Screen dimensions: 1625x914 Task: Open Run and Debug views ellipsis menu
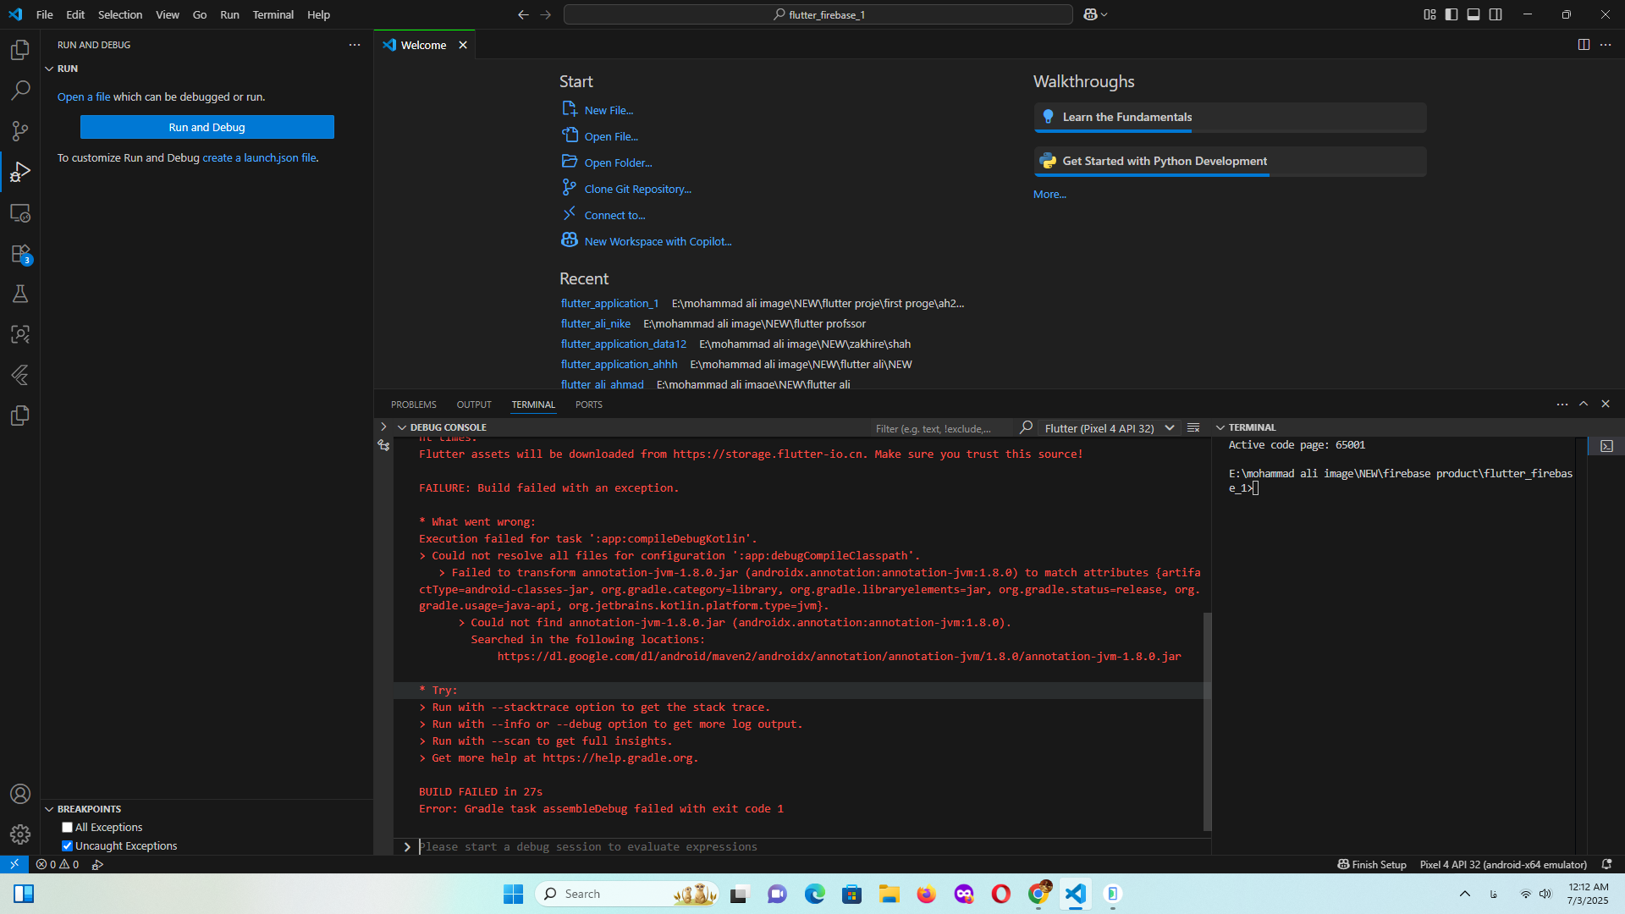click(355, 45)
